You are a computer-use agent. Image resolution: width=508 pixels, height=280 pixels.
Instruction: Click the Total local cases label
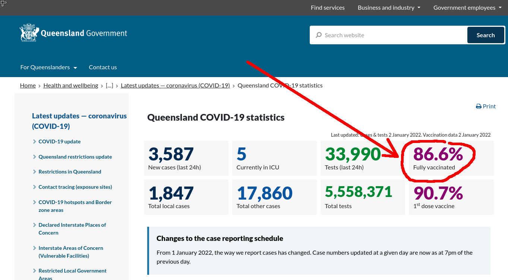pyautogui.click(x=169, y=206)
